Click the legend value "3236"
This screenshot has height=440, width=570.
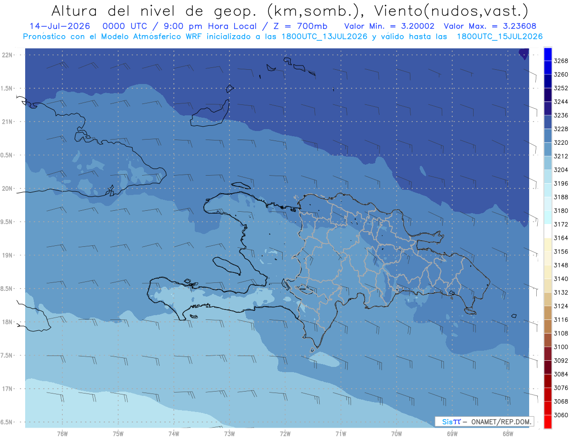560,115
